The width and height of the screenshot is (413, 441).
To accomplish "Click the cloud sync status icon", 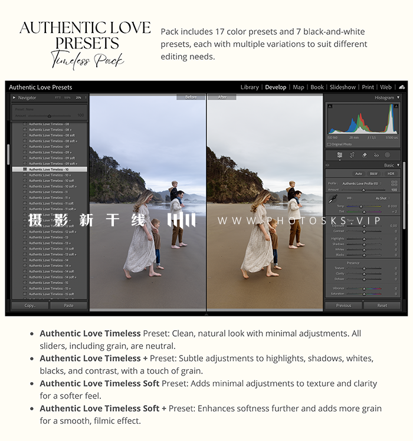I will coord(402,87).
